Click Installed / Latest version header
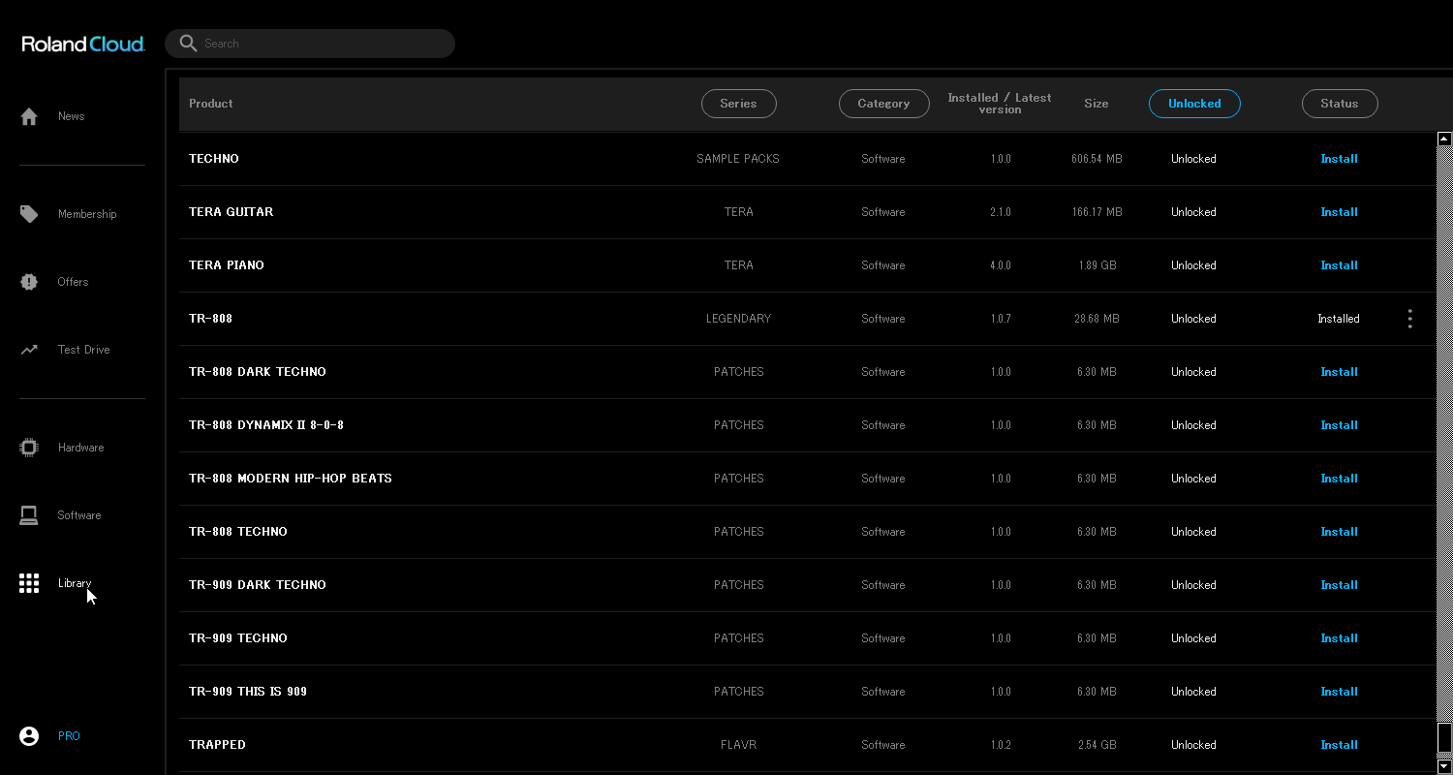 pyautogui.click(x=1000, y=104)
